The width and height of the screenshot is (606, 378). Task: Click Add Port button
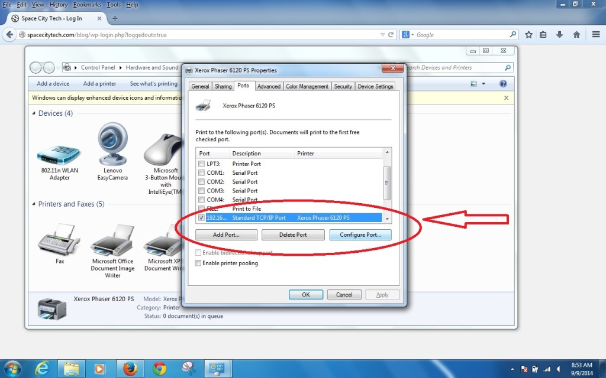tap(226, 234)
